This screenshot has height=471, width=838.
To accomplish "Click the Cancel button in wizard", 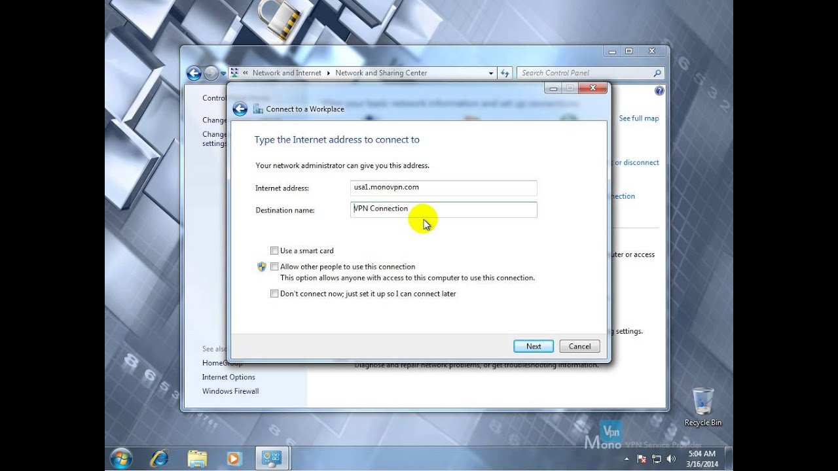I will (579, 347).
